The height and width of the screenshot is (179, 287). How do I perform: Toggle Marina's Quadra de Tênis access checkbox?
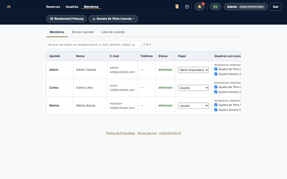coord(216,105)
